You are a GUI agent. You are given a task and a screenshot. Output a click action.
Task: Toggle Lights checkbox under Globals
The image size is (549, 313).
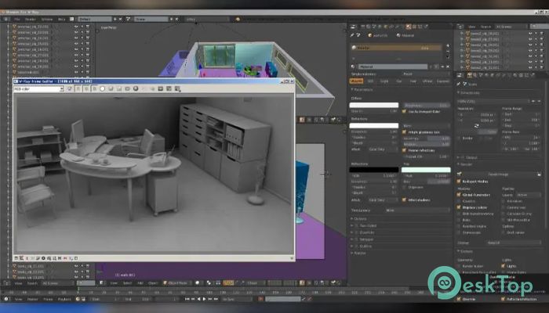[504, 266]
